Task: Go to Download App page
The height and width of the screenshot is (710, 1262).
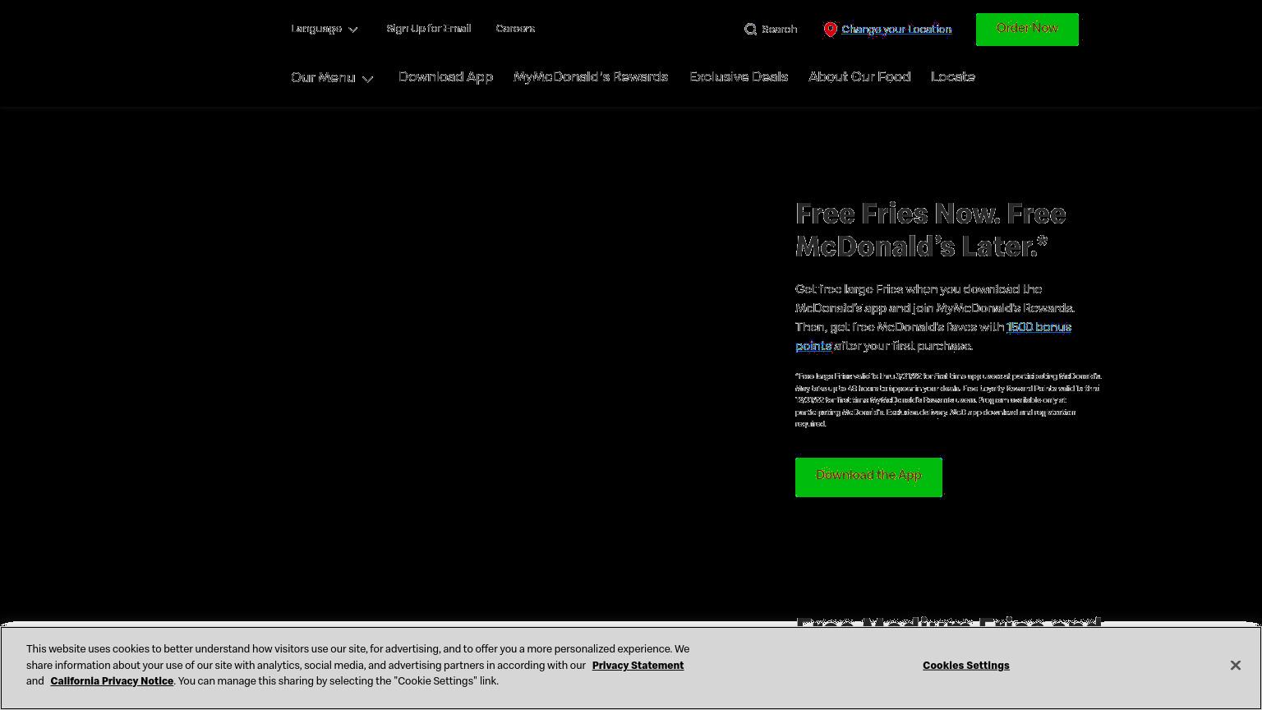Action: tap(445, 76)
